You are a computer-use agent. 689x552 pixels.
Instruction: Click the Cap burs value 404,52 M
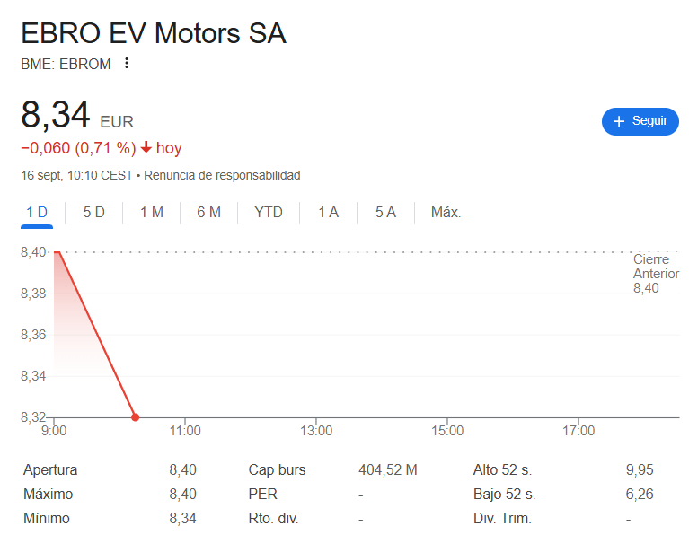[387, 469]
